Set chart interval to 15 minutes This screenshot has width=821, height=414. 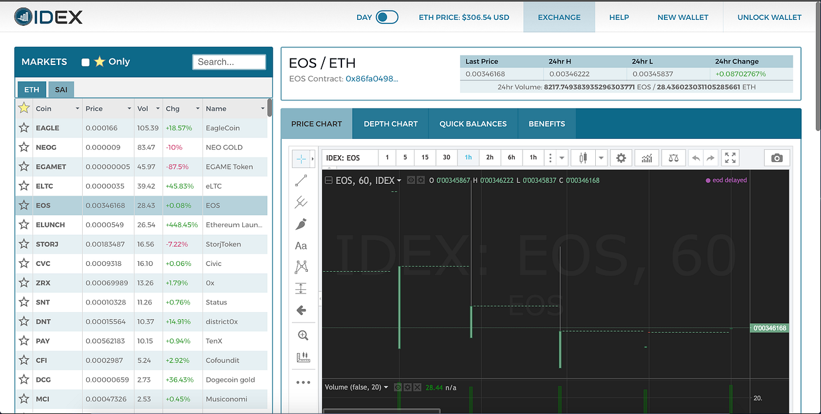pyautogui.click(x=425, y=158)
